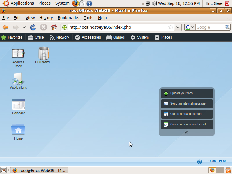Click the Firefox window taskbar button
This screenshot has width=232, height=174.
(39, 170)
